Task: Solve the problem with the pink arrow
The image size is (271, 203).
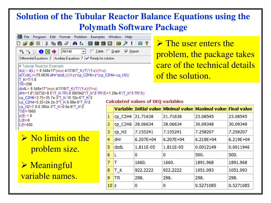Action: [x=54, y=52]
